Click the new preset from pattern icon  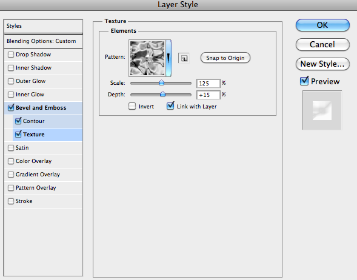point(184,58)
